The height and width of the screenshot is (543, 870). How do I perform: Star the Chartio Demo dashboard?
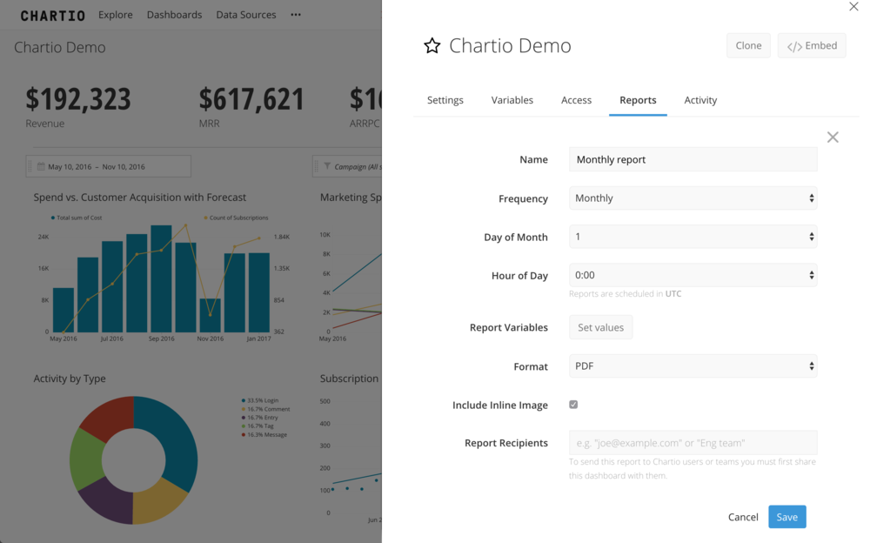tap(432, 45)
